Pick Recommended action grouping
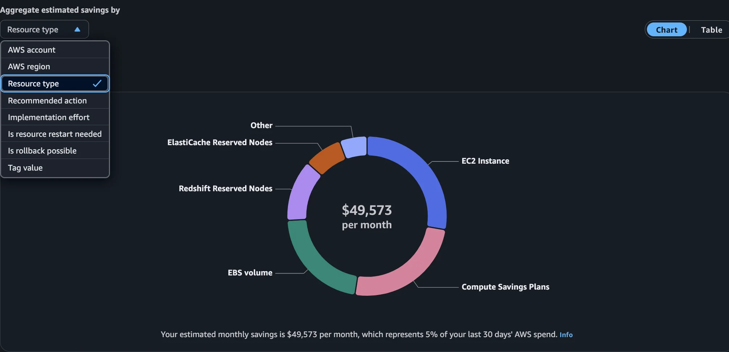729x352 pixels. 55,101
